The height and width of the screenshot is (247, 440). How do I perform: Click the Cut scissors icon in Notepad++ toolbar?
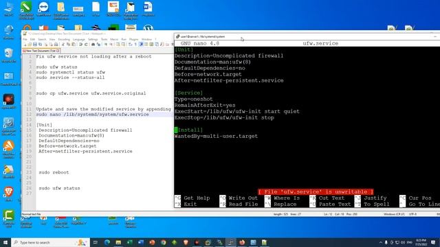(x=63, y=44)
